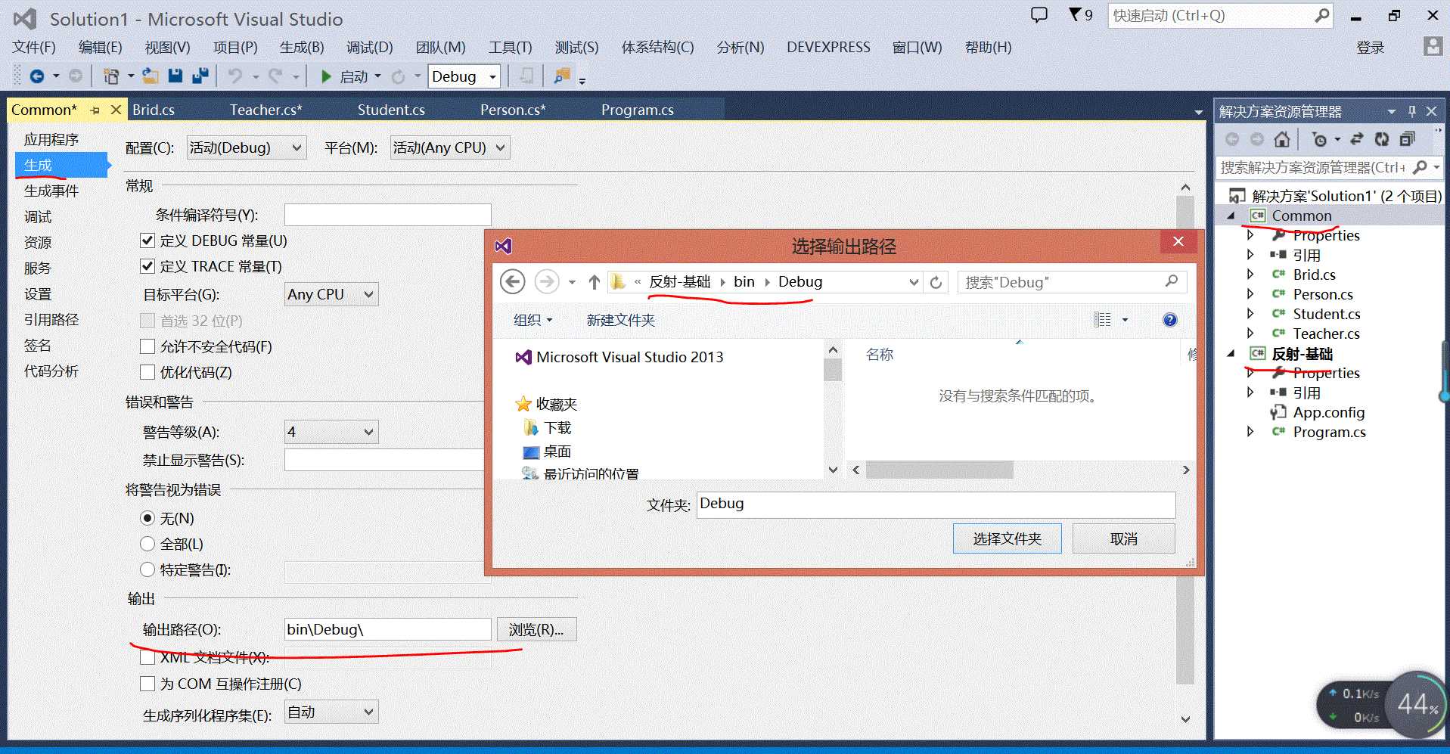Screen dimensions: 1450x754
Task: Click the Find in Files toolbar icon
Action: (x=562, y=76)
